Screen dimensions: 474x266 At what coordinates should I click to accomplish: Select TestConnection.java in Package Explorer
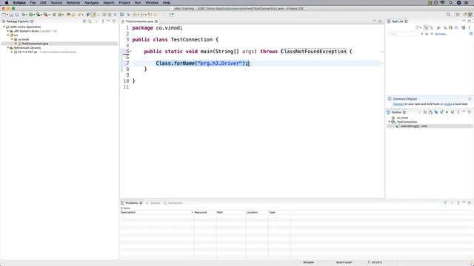[x=35, y=44]
